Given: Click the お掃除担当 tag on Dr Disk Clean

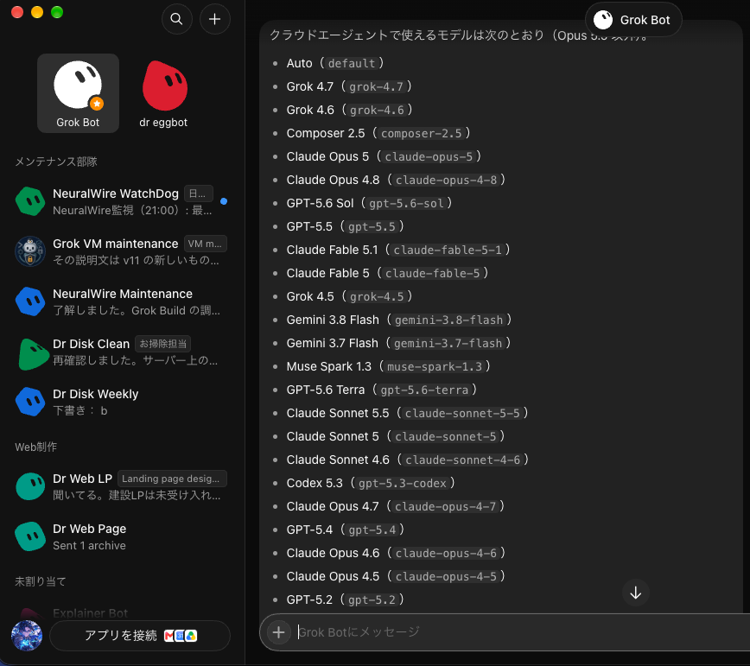Looking at the screenshot, I should coord(163,344).
